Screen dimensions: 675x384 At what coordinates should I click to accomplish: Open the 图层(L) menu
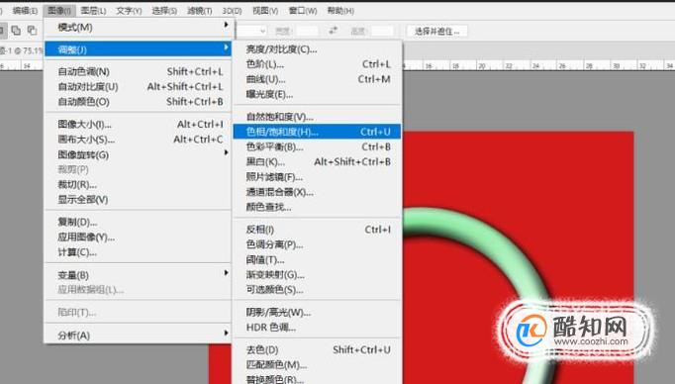93,10
